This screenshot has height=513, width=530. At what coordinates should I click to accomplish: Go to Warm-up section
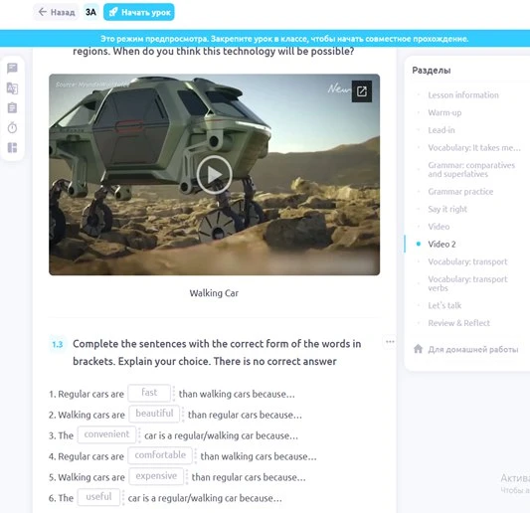pos(444,113)
